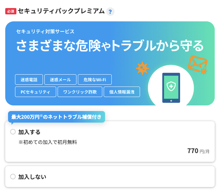This screenshot has height=193, width=221.
Task: Click the orange virus gear icon
Action: (142, 68)
